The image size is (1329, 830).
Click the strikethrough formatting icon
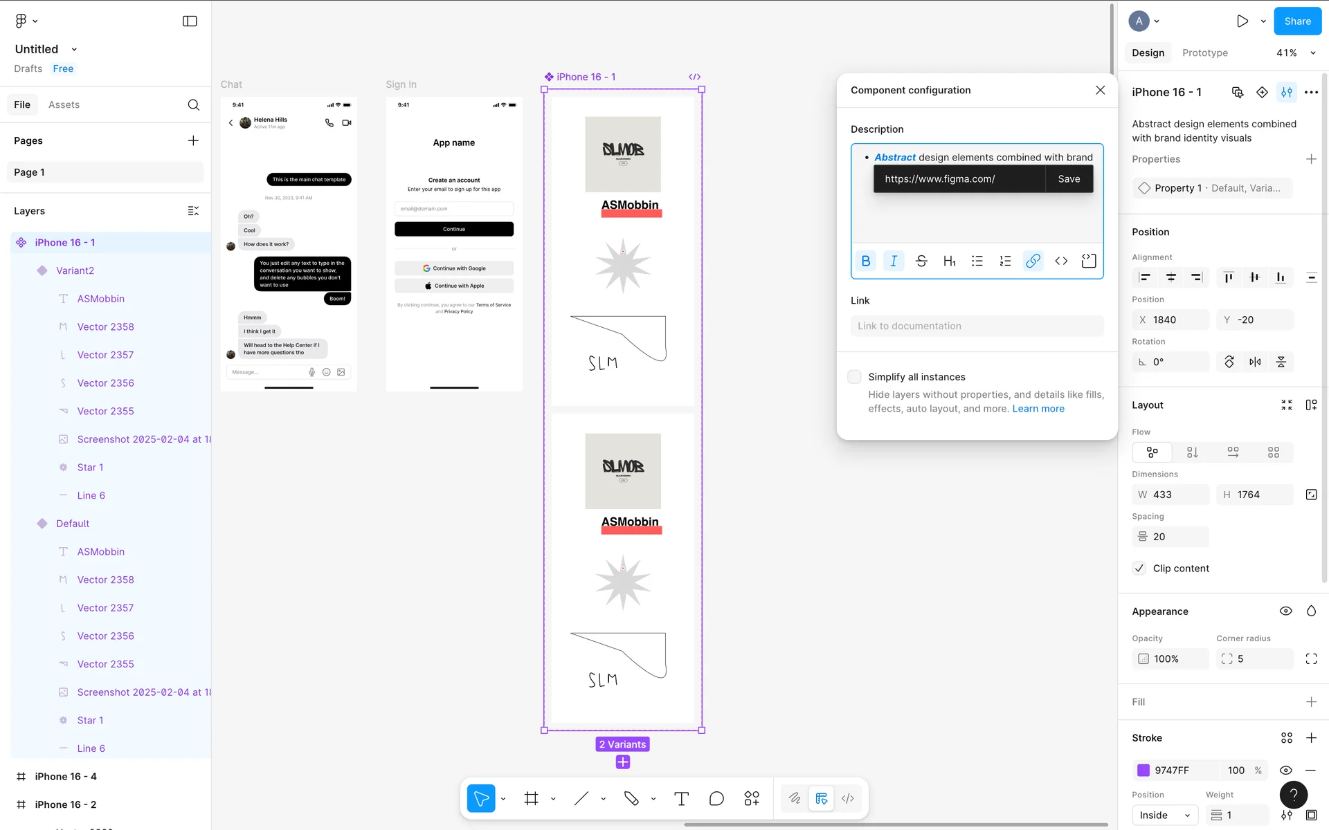pyautogui.click(x=921, y=261)
